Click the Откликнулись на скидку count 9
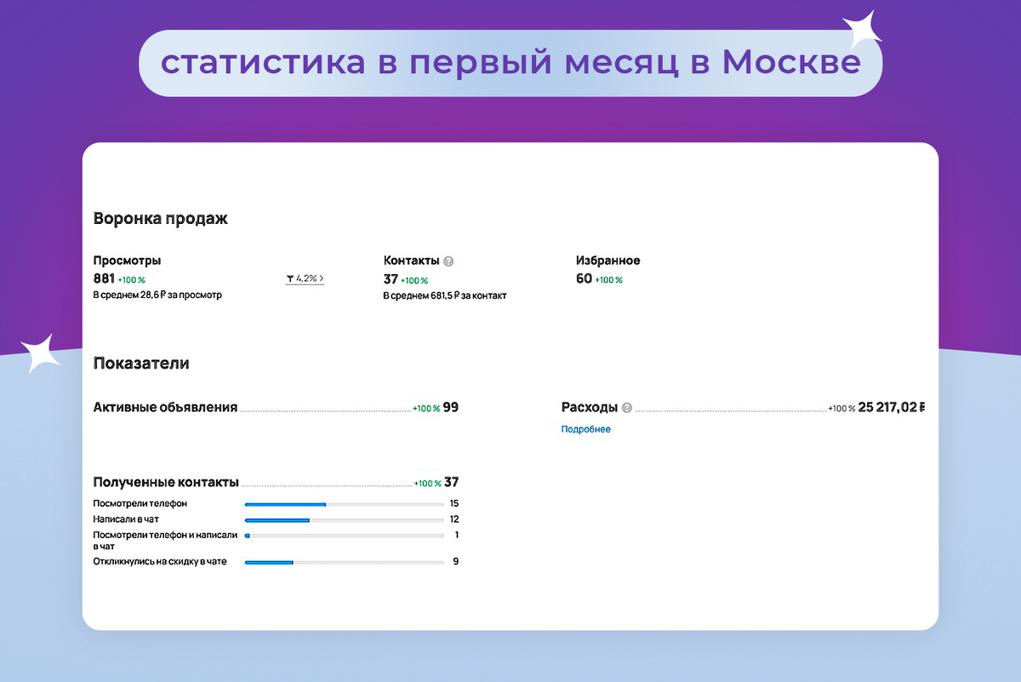This screenshot has width=1021, height=682. tap(456, 562)
